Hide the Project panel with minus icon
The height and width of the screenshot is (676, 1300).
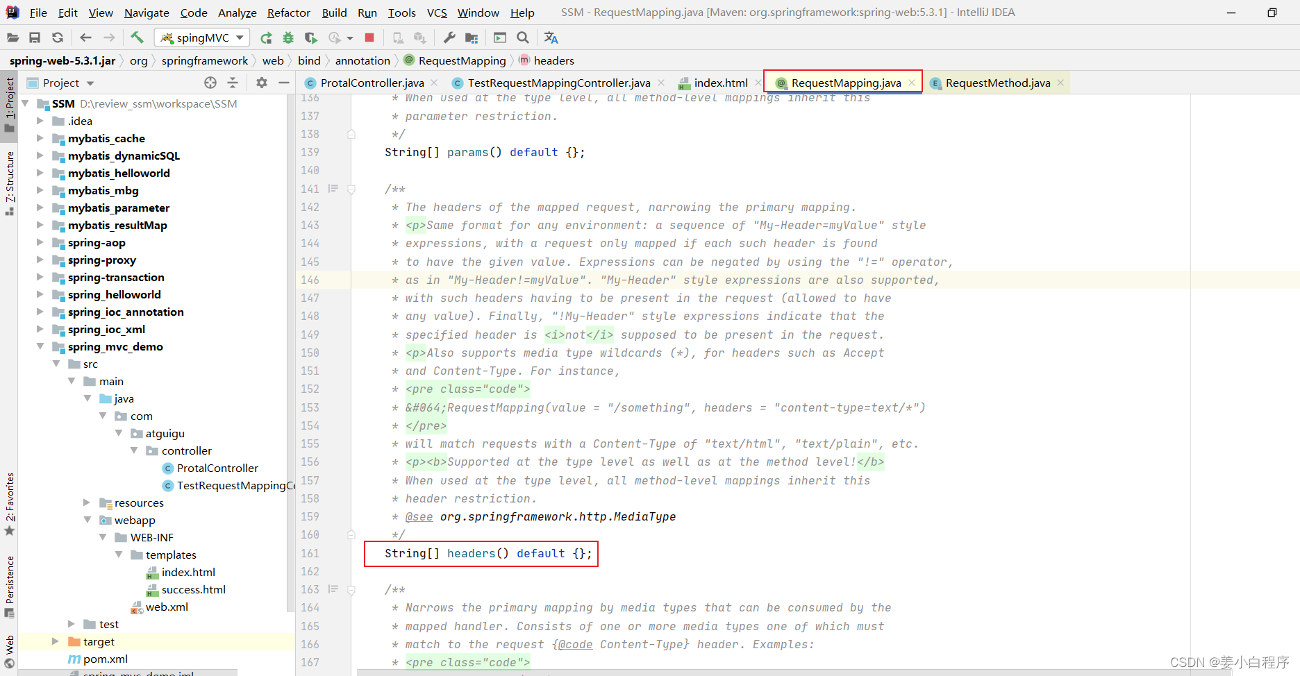pyautogui.click(x=283, y=83)
